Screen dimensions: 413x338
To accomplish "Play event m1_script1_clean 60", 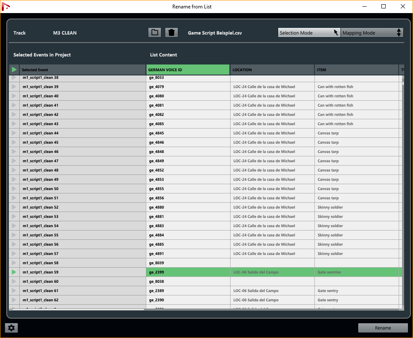I will (14, 282).
